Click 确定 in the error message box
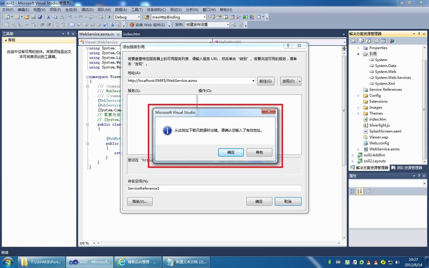 [231, 152]
